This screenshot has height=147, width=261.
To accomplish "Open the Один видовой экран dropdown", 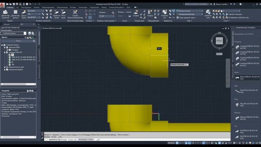I will pyautogui.click(x=187, y=18).
